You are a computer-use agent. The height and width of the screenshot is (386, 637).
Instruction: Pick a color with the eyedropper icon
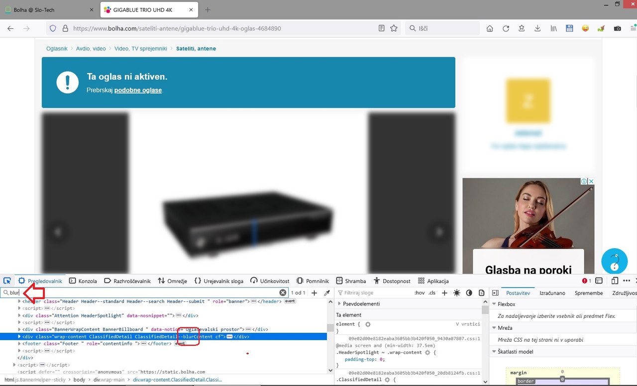click(x=327, y=293)
